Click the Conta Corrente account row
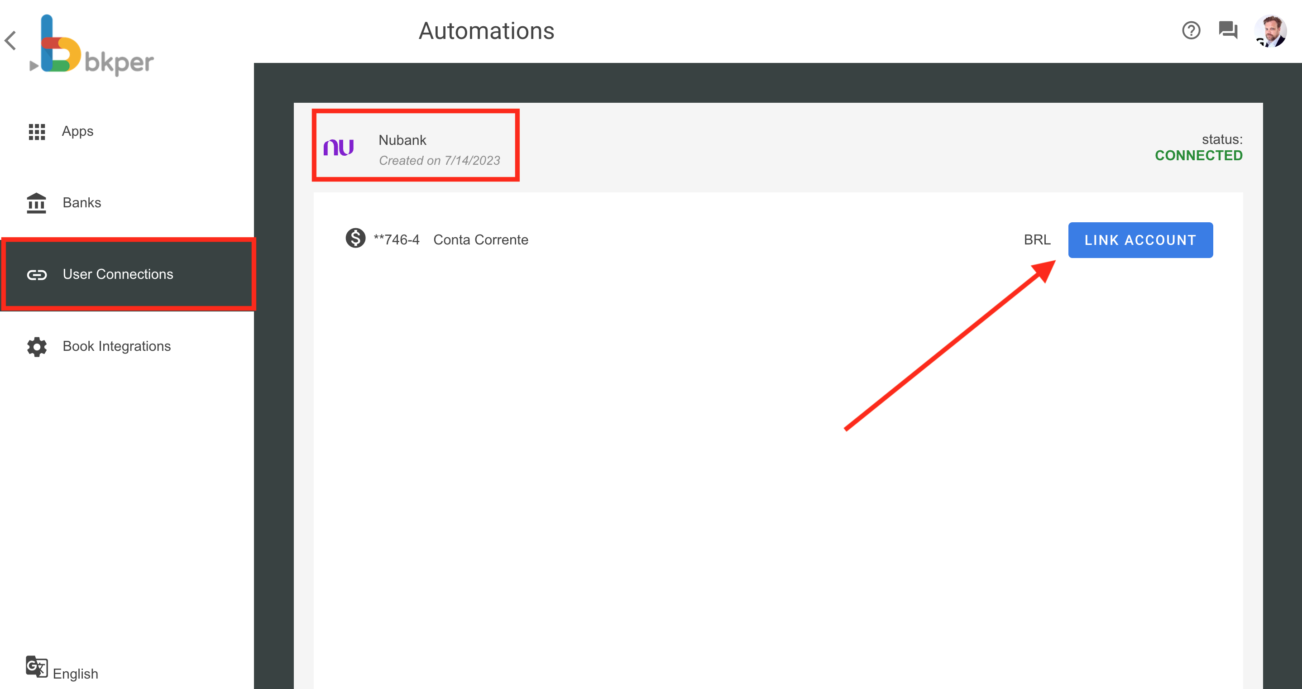The width and height of the screenshot is (1302, 689). [480, 239]
